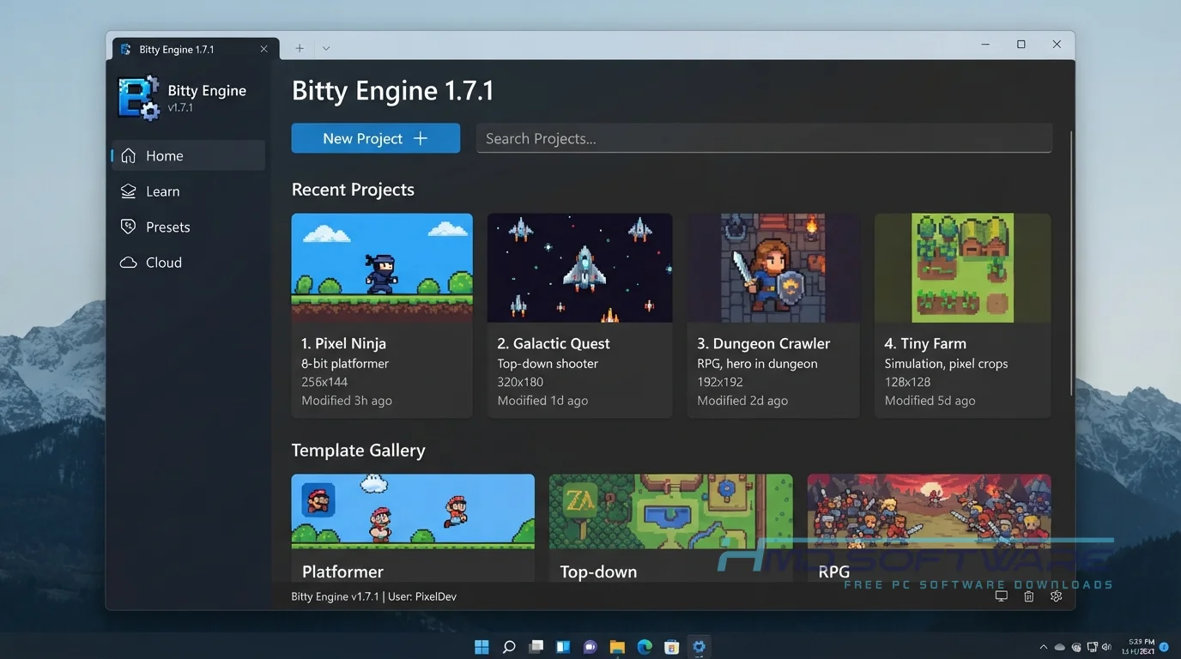Click the Cloud icon in sidebar
Viewport: 1181px width, 659px height.
point(129,263)
